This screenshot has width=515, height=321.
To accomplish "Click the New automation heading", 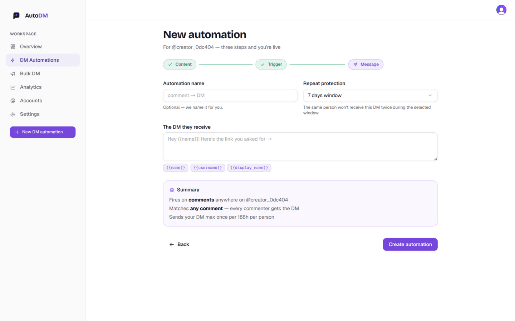I will (205, 35).
